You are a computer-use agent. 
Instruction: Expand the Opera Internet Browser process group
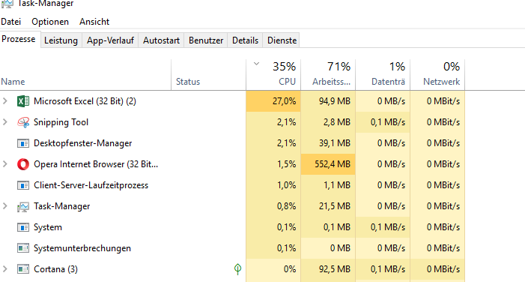(x=4, y=164)
